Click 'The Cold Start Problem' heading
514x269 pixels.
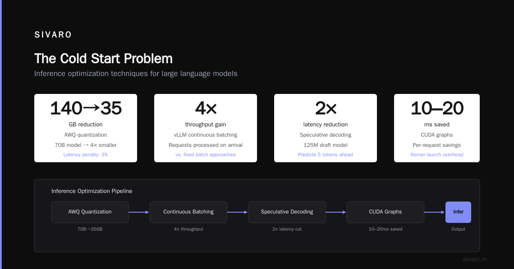(x=103, y=58)
